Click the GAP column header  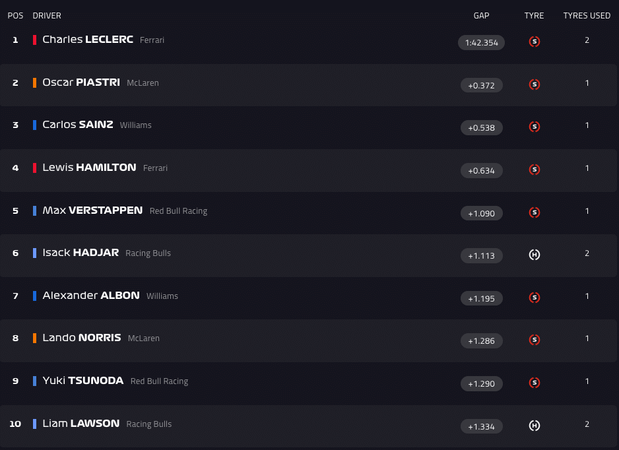[481, 16]
